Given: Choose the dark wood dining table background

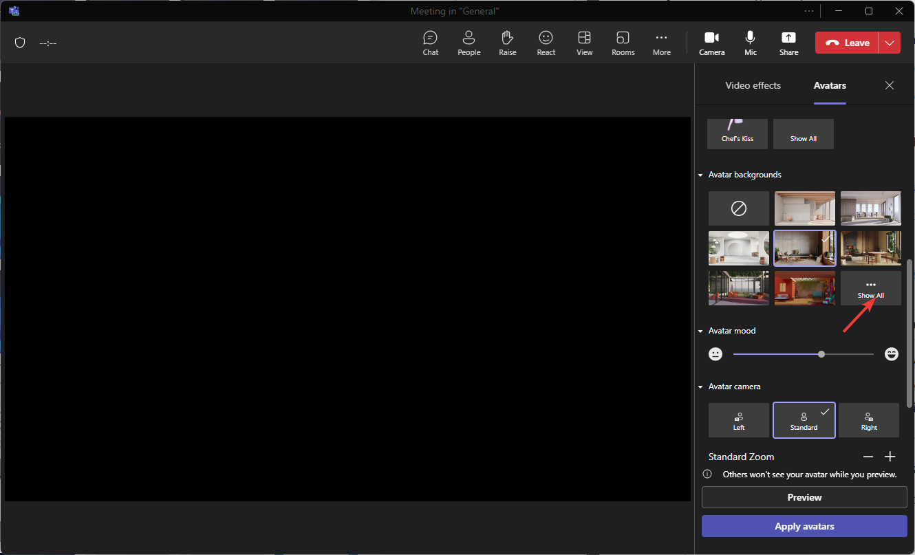Looking at the screenshot, I should [x=871, y=248].
